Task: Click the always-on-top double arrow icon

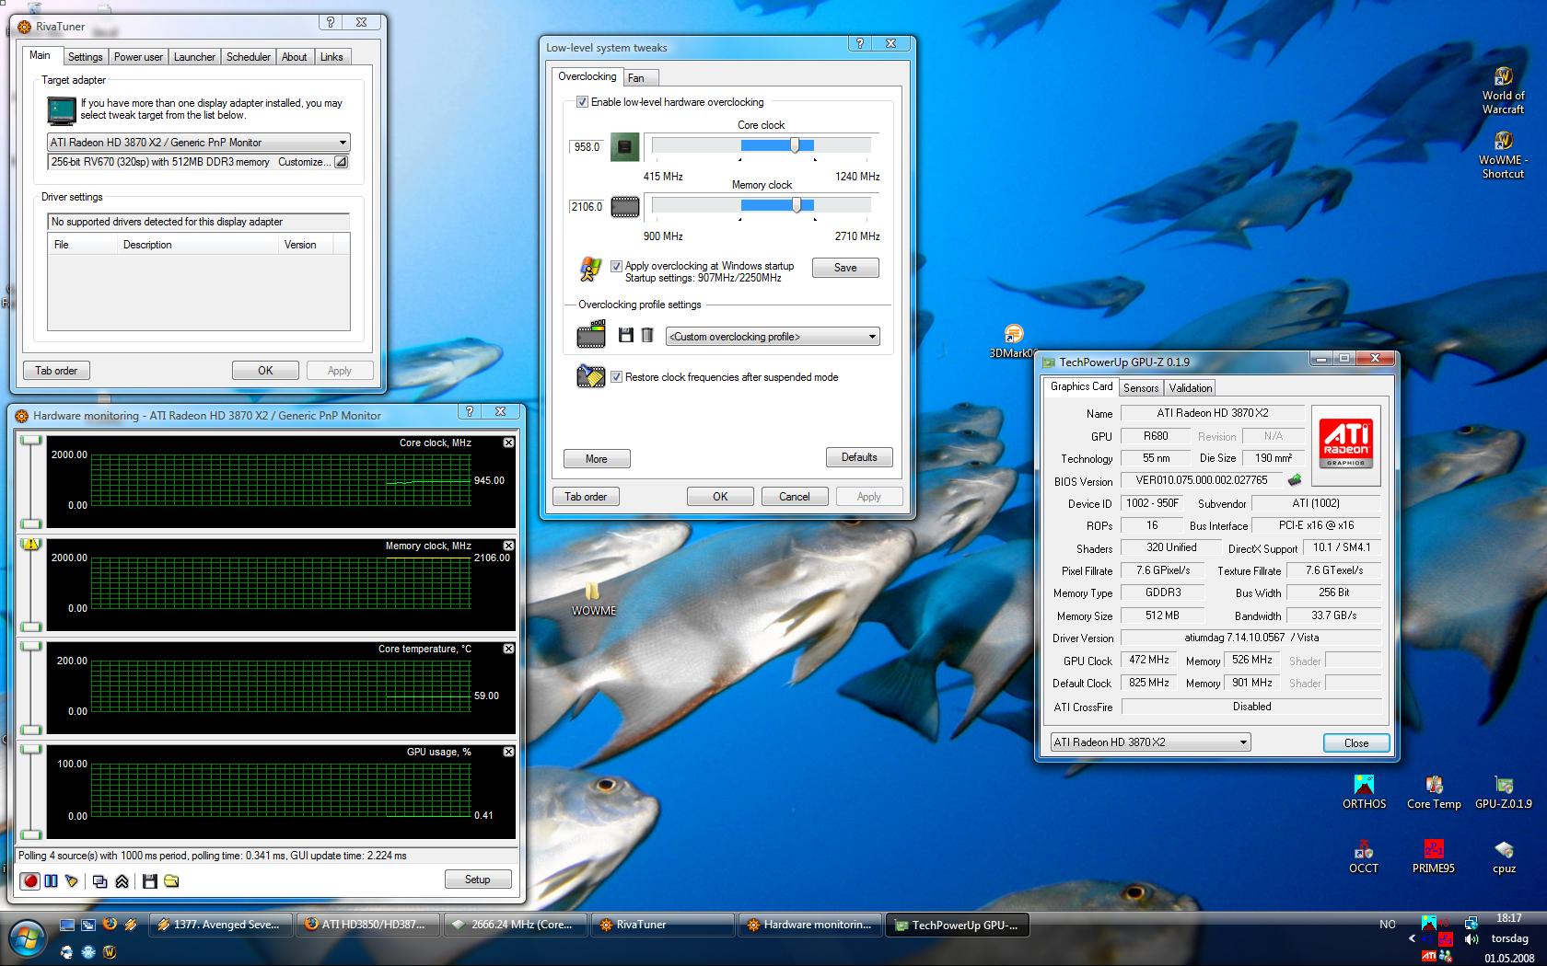Action: point(122,880)
